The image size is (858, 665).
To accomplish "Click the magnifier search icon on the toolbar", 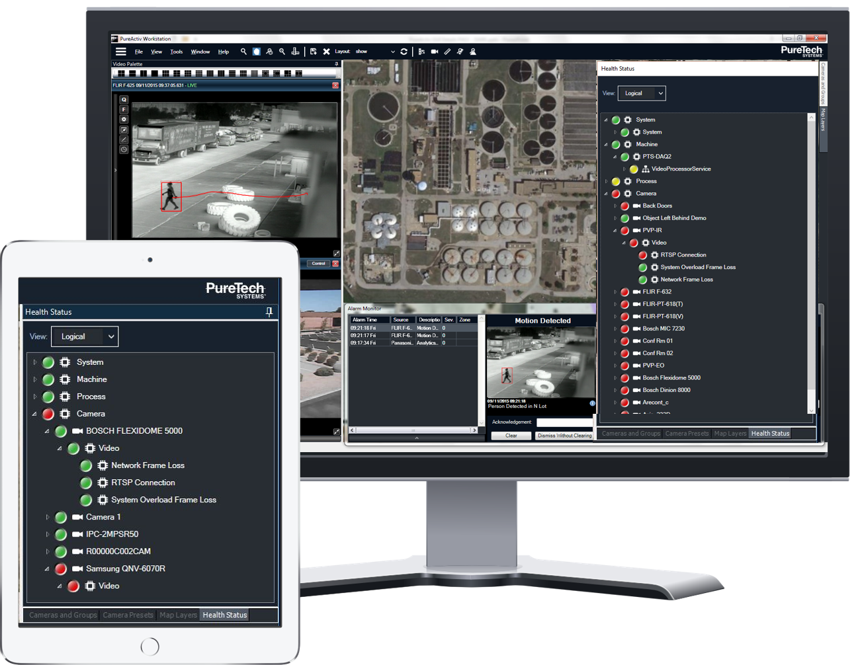I will (x=243, y=52).
